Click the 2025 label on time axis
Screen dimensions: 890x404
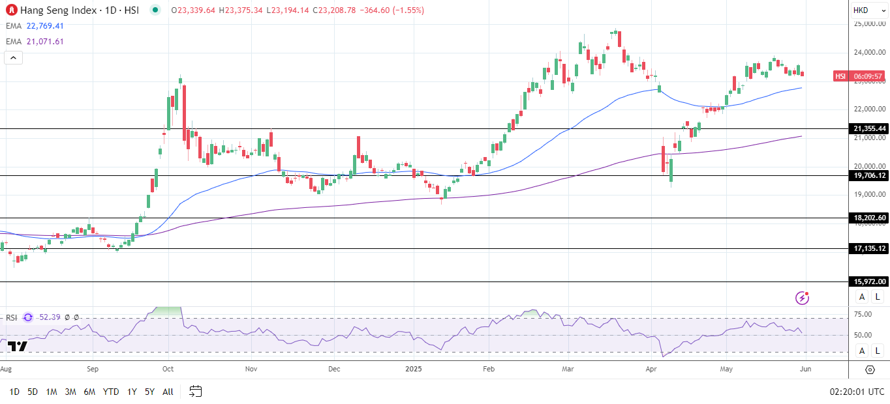[412, 369]
